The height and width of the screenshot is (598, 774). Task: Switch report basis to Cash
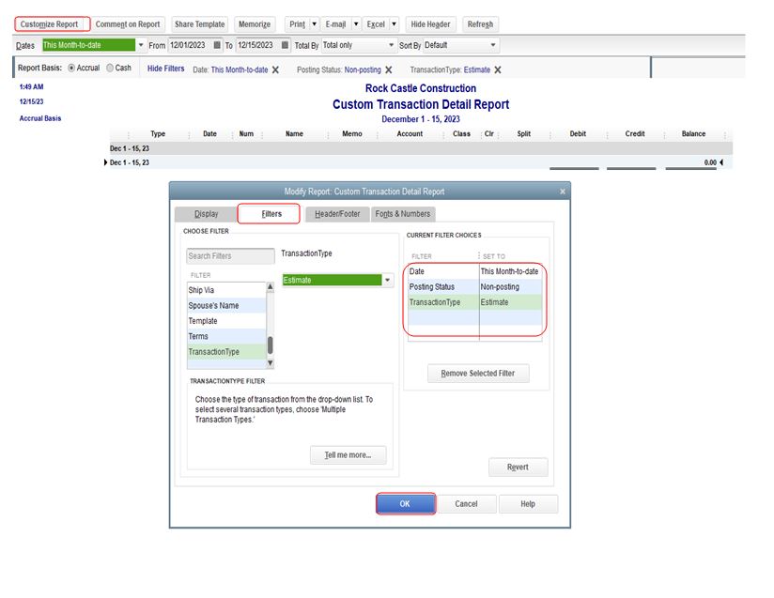[x=108, y=68]
